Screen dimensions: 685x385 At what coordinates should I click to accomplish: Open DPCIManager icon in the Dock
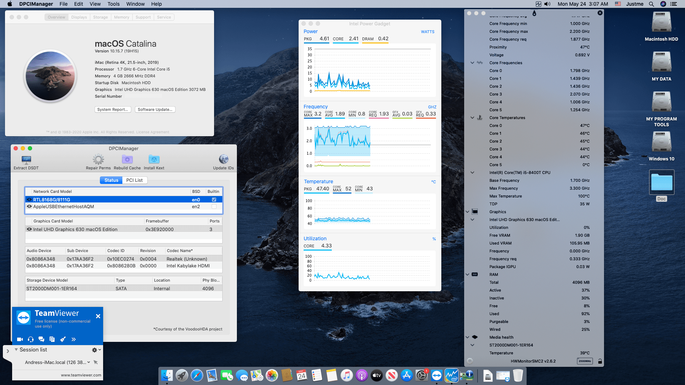466,375
